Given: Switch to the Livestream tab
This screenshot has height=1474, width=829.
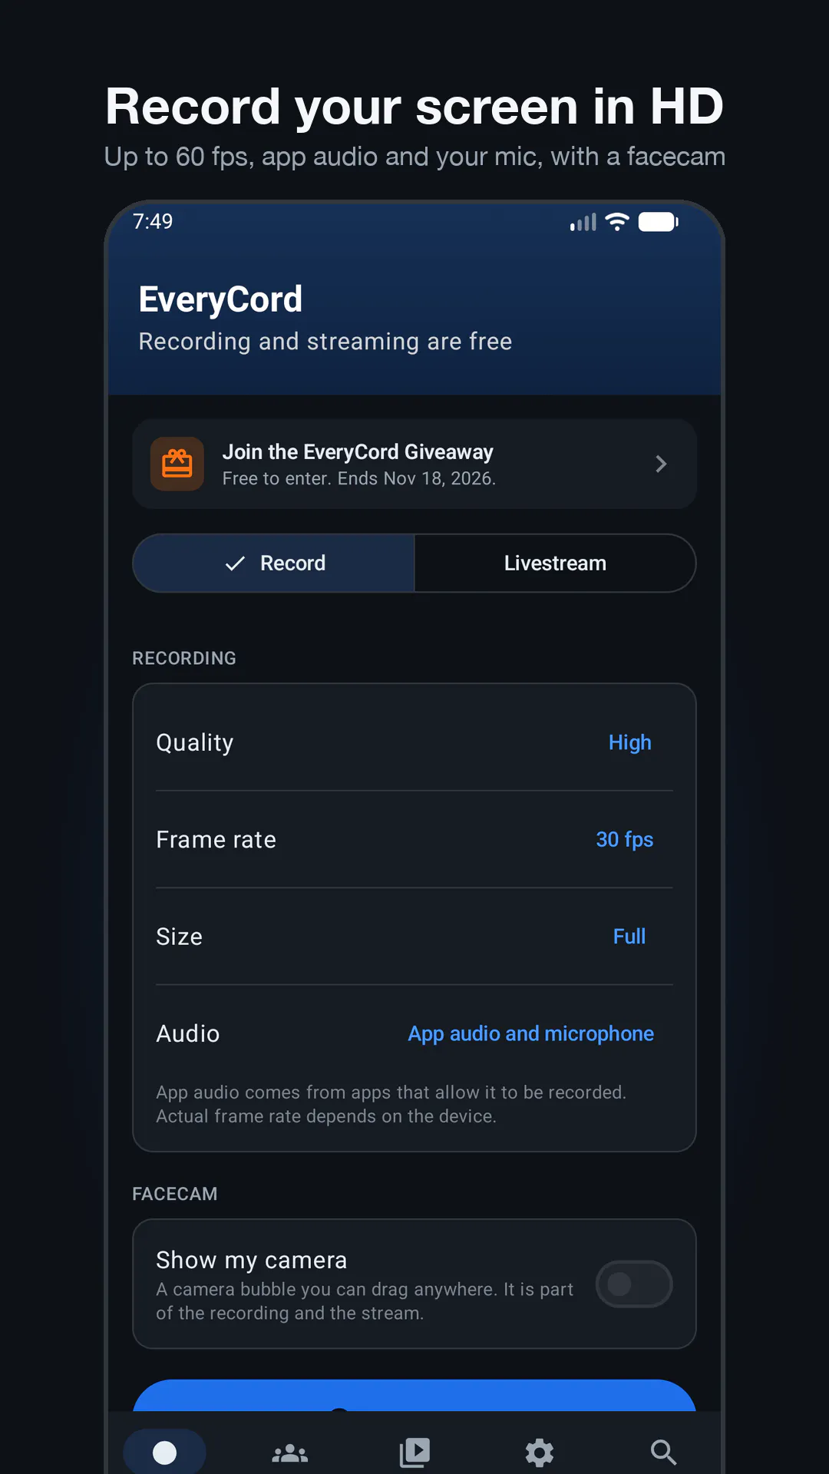Looking at the screenshot, I should [555, 563].
